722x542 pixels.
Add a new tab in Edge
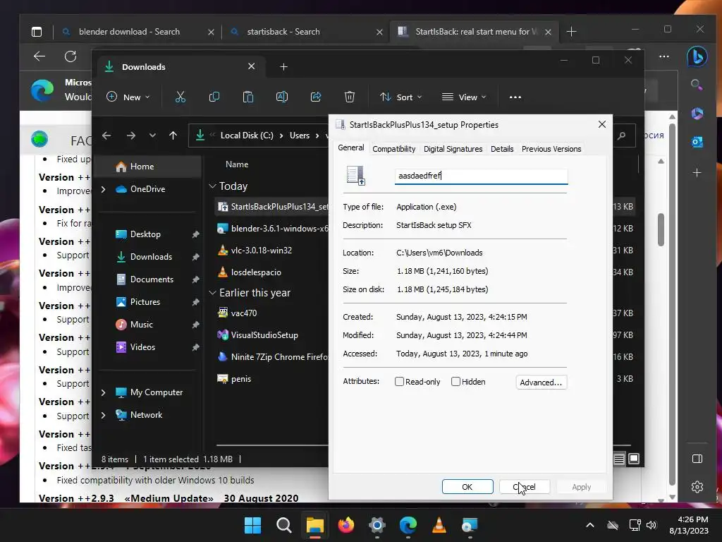(x=571, y=31)
